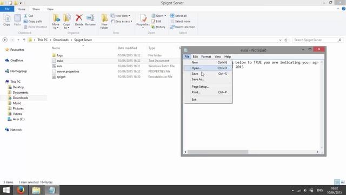The image size is (346, 195).
Task: Click History in the ribbon
Action: [x=158, y=27]
